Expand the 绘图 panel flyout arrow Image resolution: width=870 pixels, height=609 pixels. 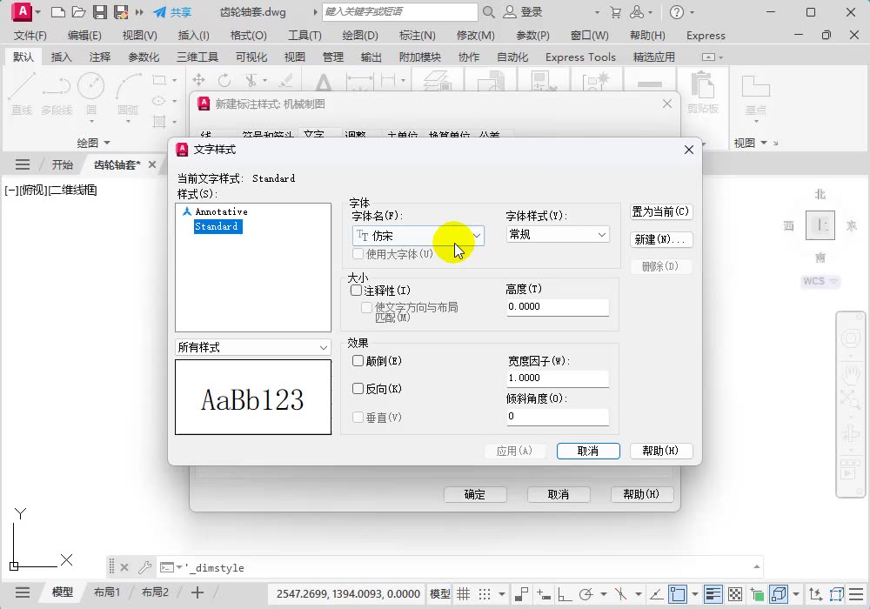point(107,143)
